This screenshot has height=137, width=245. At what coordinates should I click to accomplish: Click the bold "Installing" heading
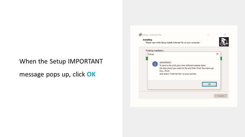(148, 40)
